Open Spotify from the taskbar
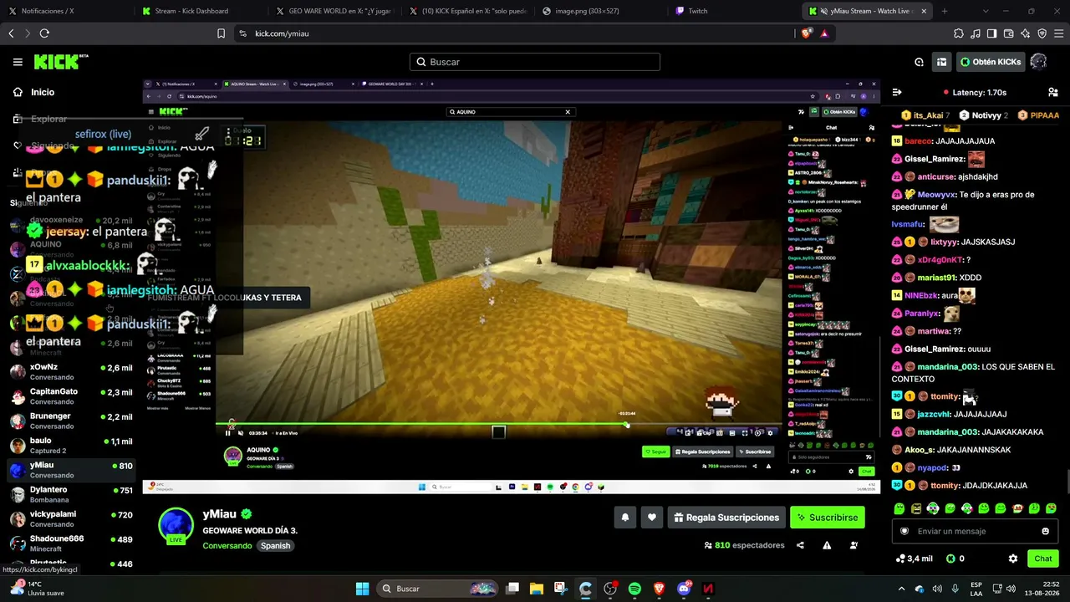Image resolution: width=1070 pixels, height=602 pixels. tap(634, 589)
